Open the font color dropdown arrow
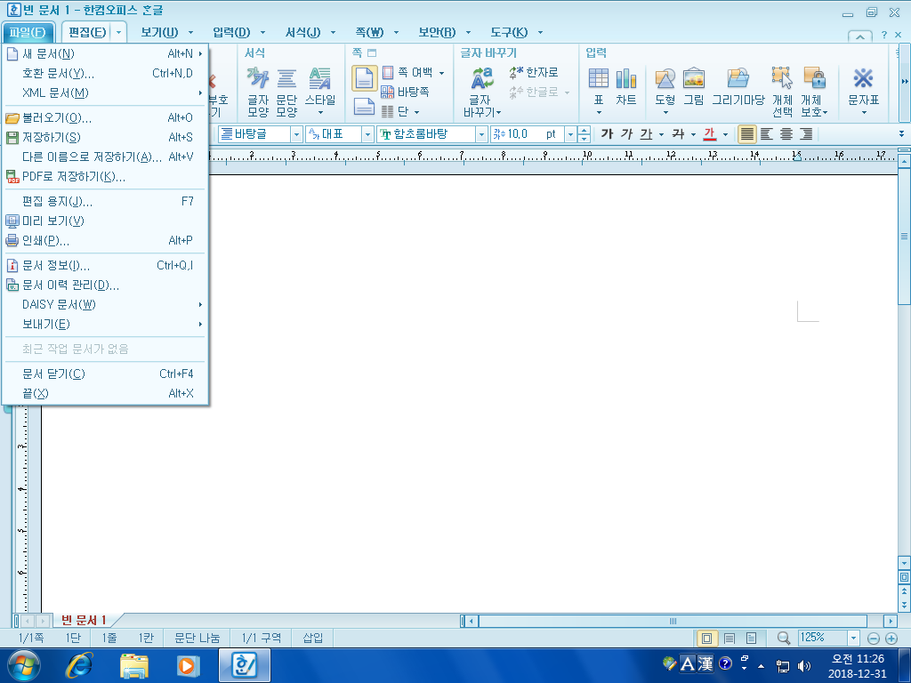The width and height of the screenshot is (911, 683). tap(725, 134)
